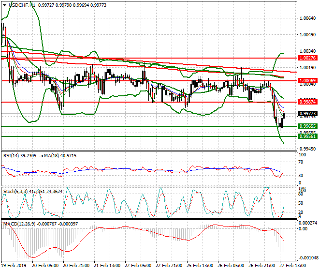
Task: Click the 19 Feb 2019 date label
Action: pos(14,266)
